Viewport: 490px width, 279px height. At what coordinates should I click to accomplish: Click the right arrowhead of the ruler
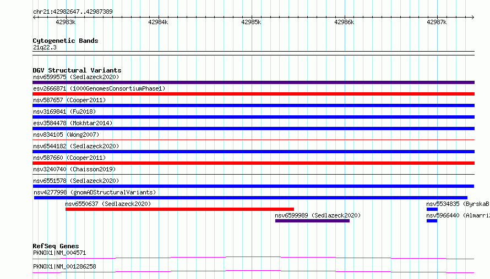(473, 17)
